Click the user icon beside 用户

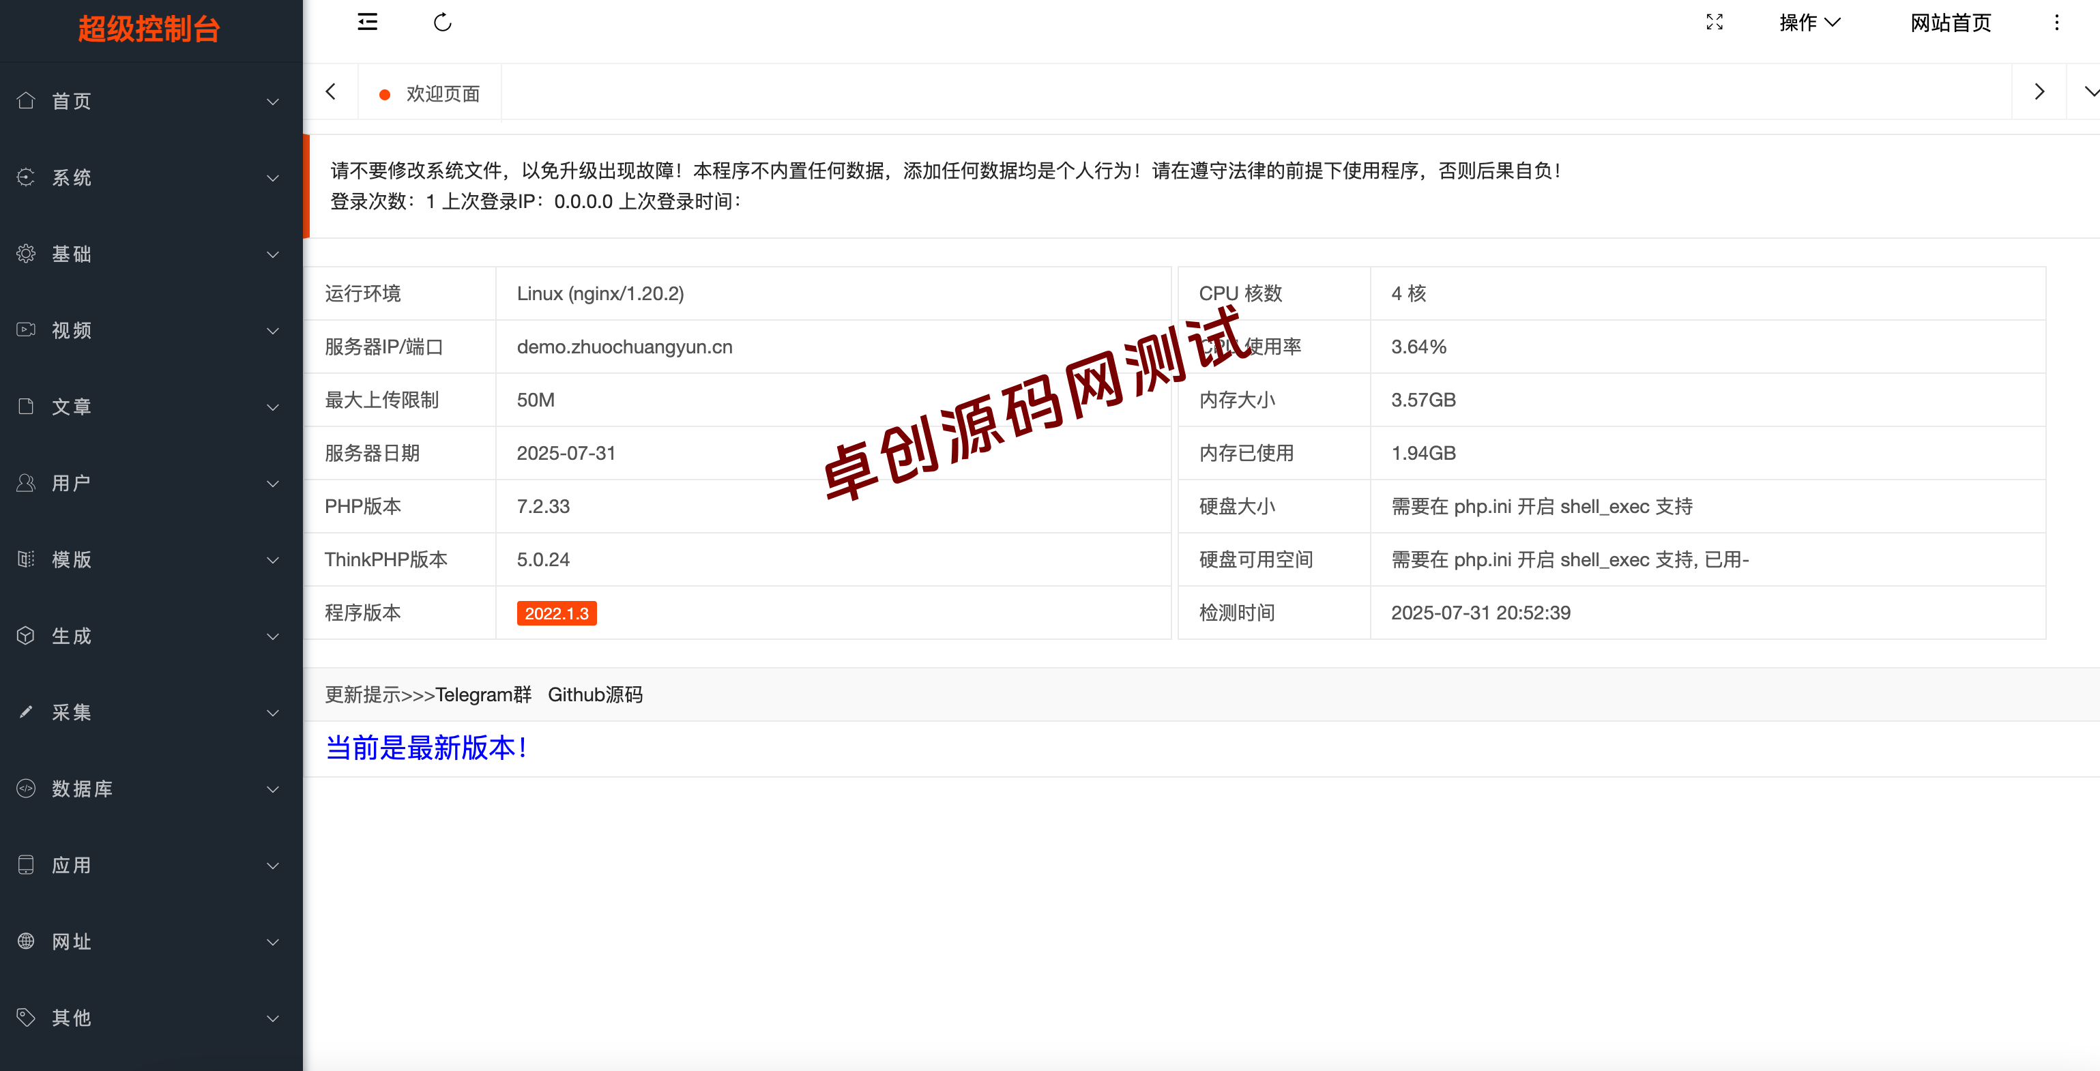coord(26,482)
